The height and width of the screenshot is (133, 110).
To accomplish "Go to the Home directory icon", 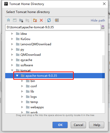I will pos(8,20).
